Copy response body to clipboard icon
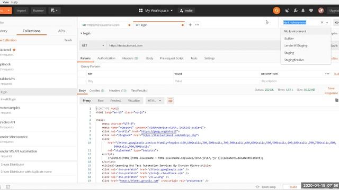 coord(336,100)
